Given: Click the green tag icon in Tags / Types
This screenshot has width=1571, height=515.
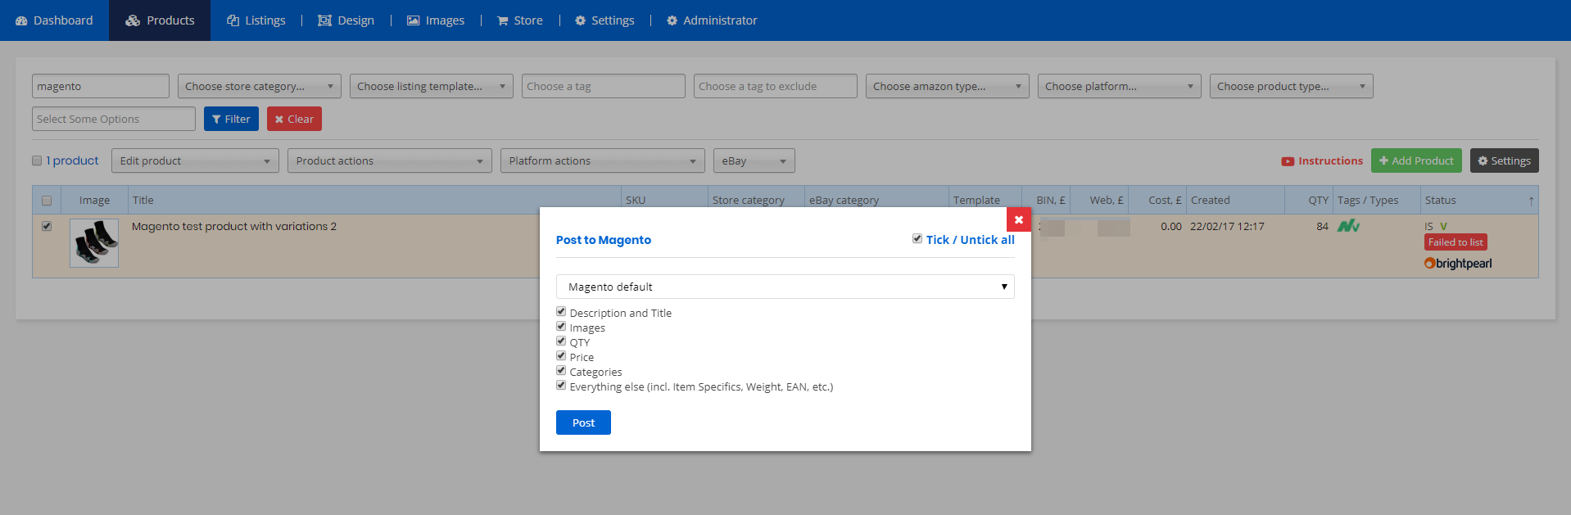Looking at the screenshot, I should [x=1348, y=226].
